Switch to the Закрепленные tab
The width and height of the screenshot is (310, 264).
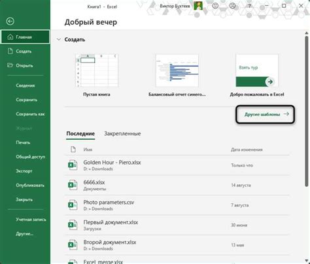coord(122,133)
